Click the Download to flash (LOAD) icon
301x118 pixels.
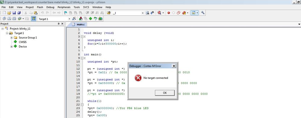[x=33, y=19]
